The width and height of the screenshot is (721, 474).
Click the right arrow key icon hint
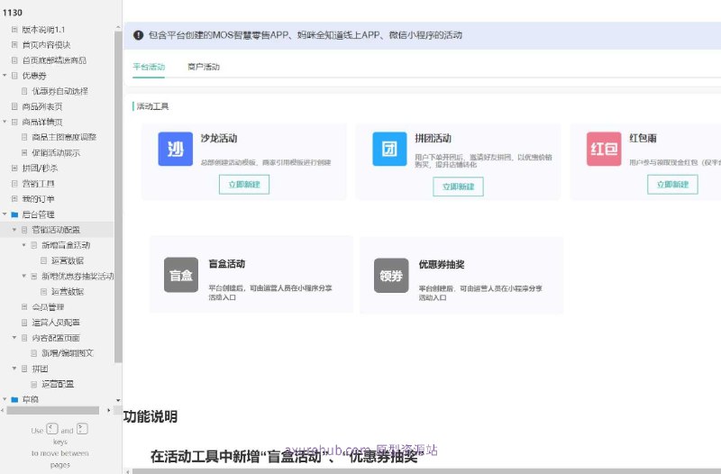(82, 429)
